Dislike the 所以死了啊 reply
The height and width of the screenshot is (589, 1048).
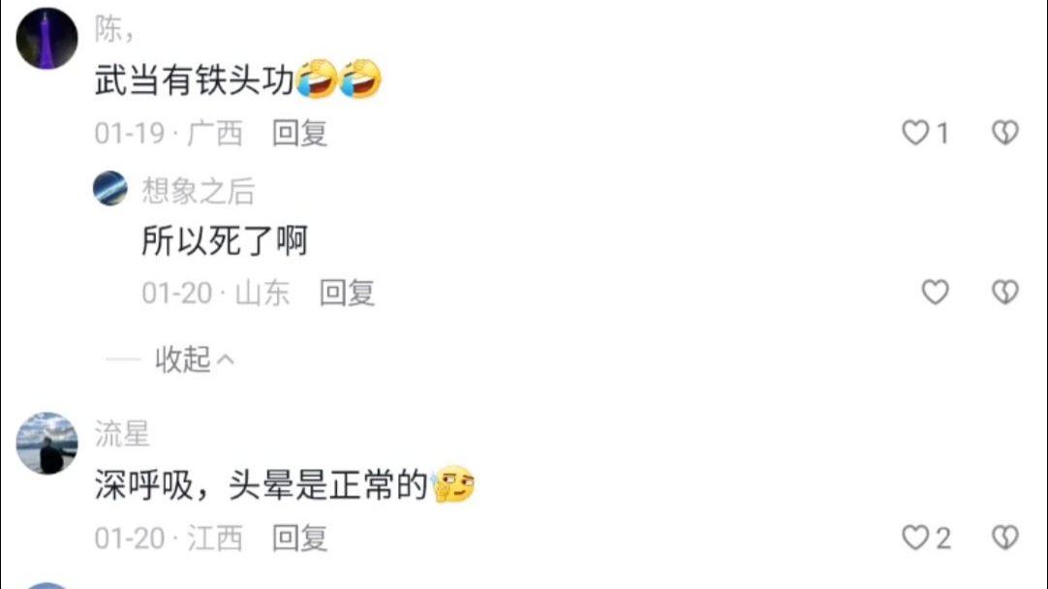click(1004, 293)
